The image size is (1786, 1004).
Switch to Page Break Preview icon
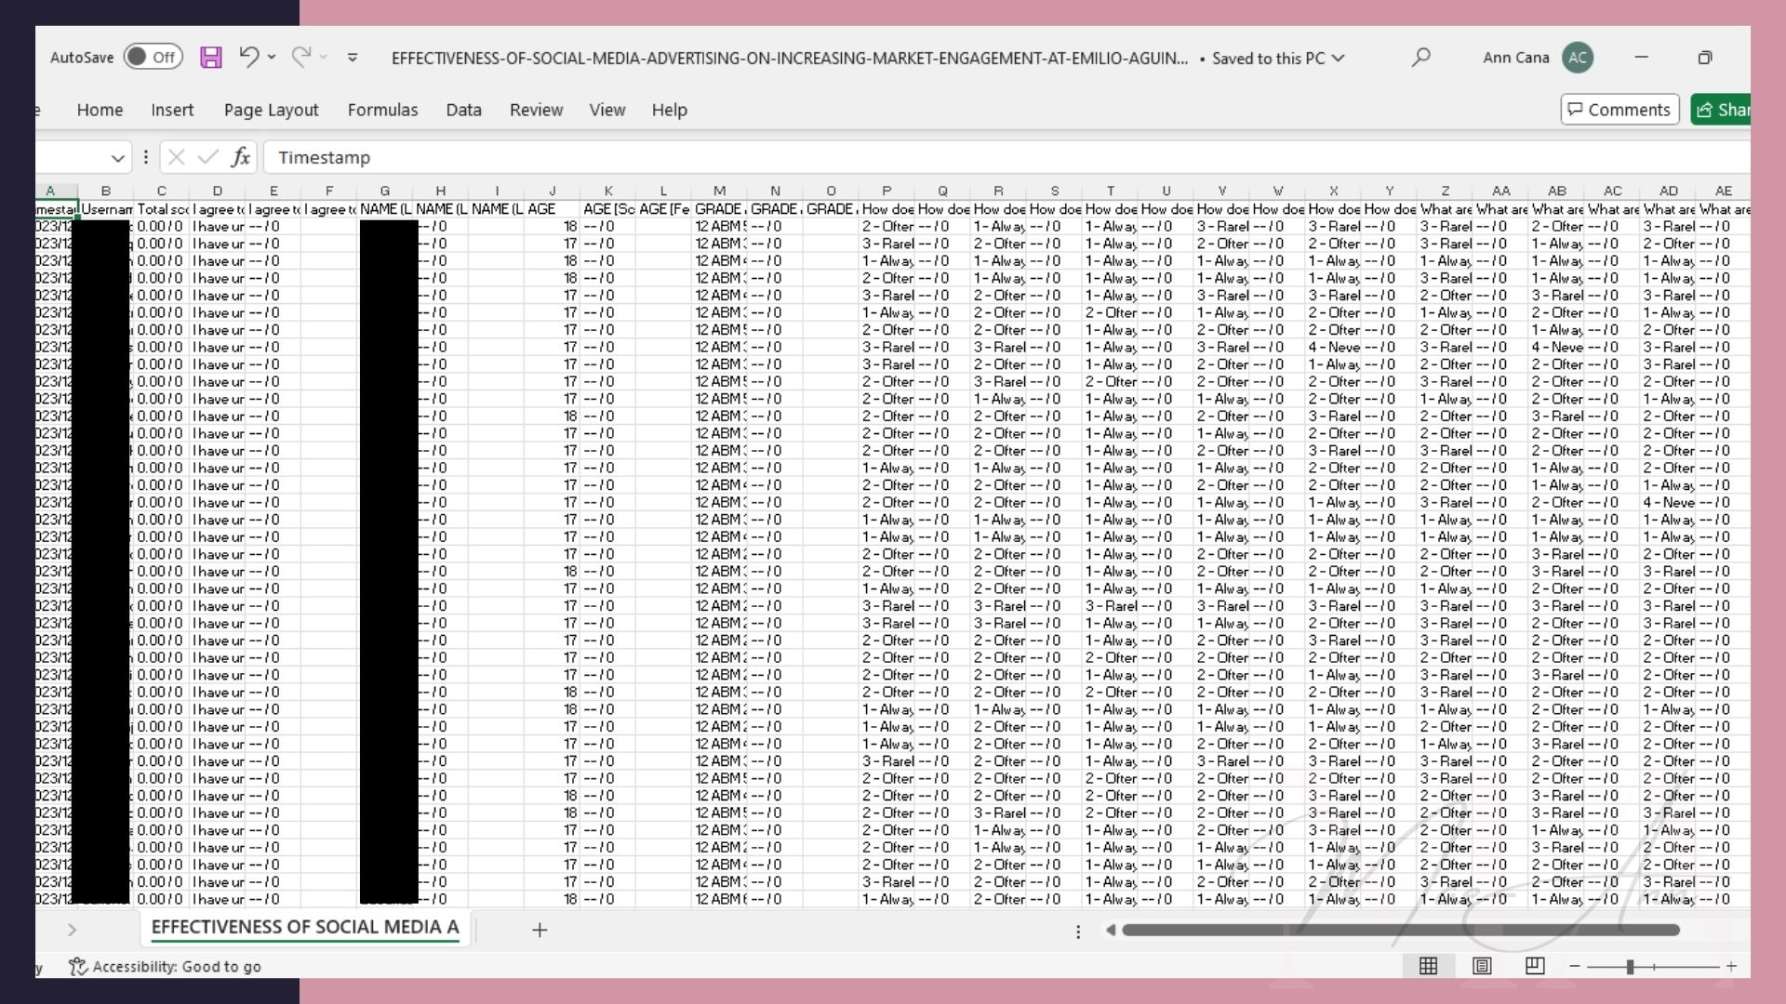tap(1535, 966)
